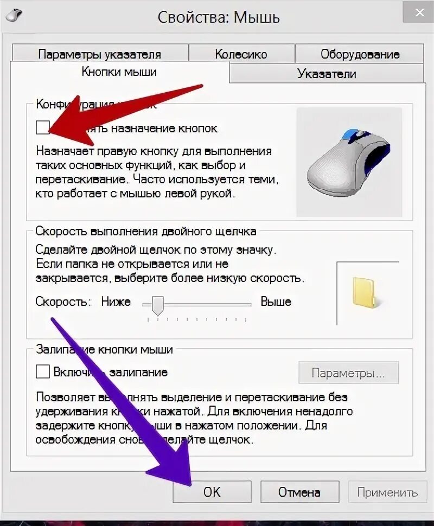Open the Параметры... sticky settings button
Viewport: 434px width, 526px height.
(x=348, y=373)
